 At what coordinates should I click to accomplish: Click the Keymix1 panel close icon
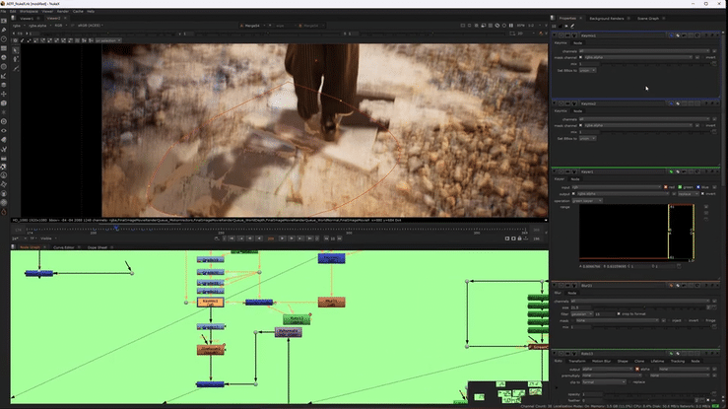coord(718,35)
